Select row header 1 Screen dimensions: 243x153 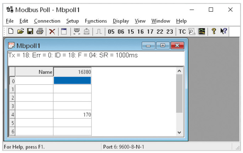click(12, 89)
